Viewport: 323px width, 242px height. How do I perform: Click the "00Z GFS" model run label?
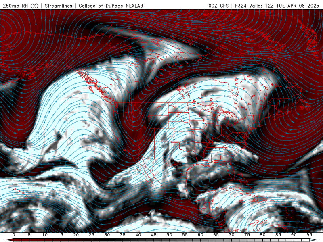(218, 6)
